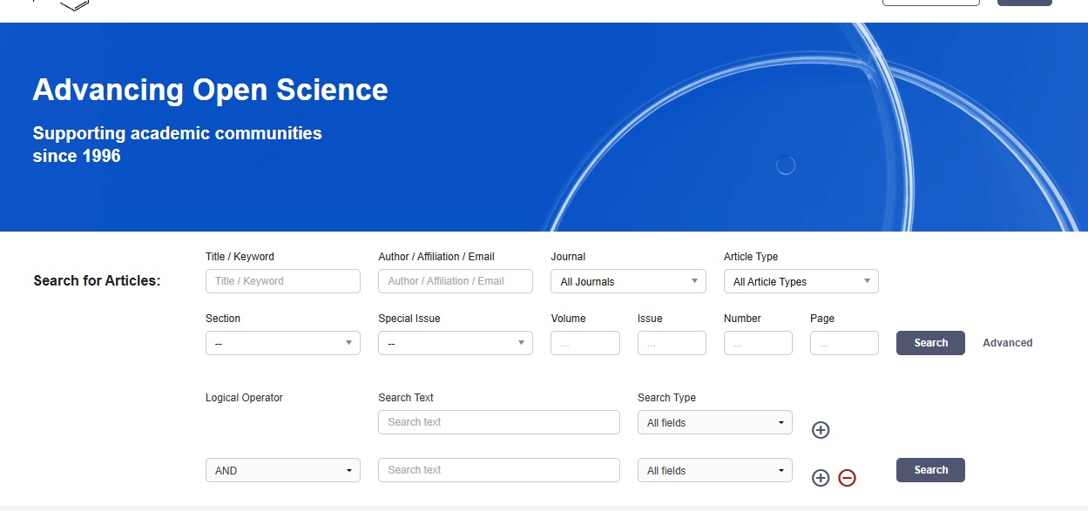1088x511 pixels.
Task: Click the Search button next to the red minus icon
Action: coord(930,470)
